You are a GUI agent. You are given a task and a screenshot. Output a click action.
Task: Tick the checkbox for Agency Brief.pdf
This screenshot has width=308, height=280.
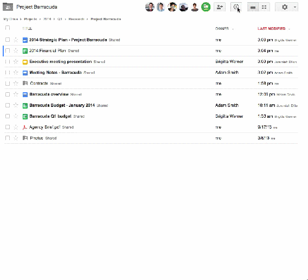(x=8, y=127)
